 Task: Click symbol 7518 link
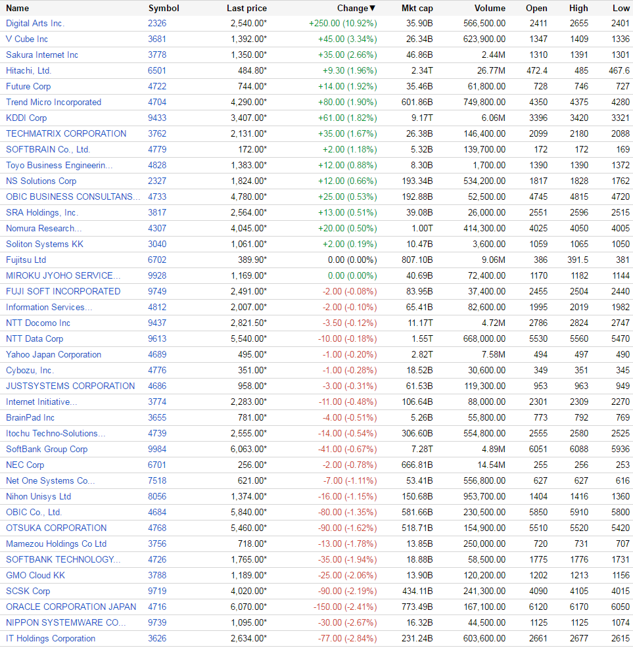click(x=157, y=480)
